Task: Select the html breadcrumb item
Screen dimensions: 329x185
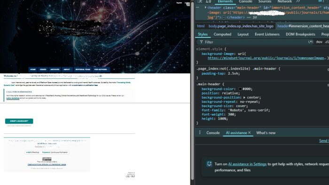Action: click(201, 26)
